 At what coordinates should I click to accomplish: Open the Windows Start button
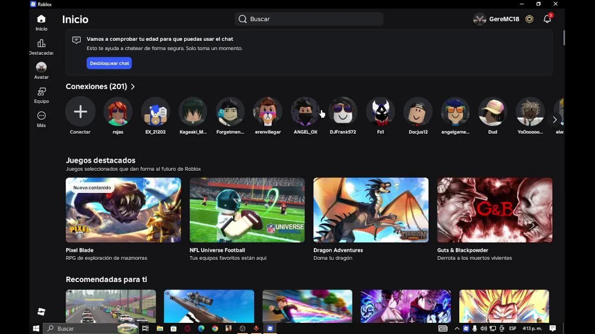pos(36,328)
